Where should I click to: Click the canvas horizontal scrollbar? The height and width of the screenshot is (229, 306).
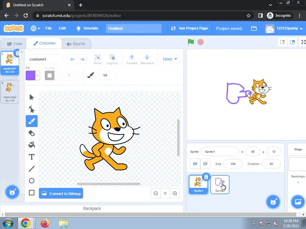[x=109, y=184]
